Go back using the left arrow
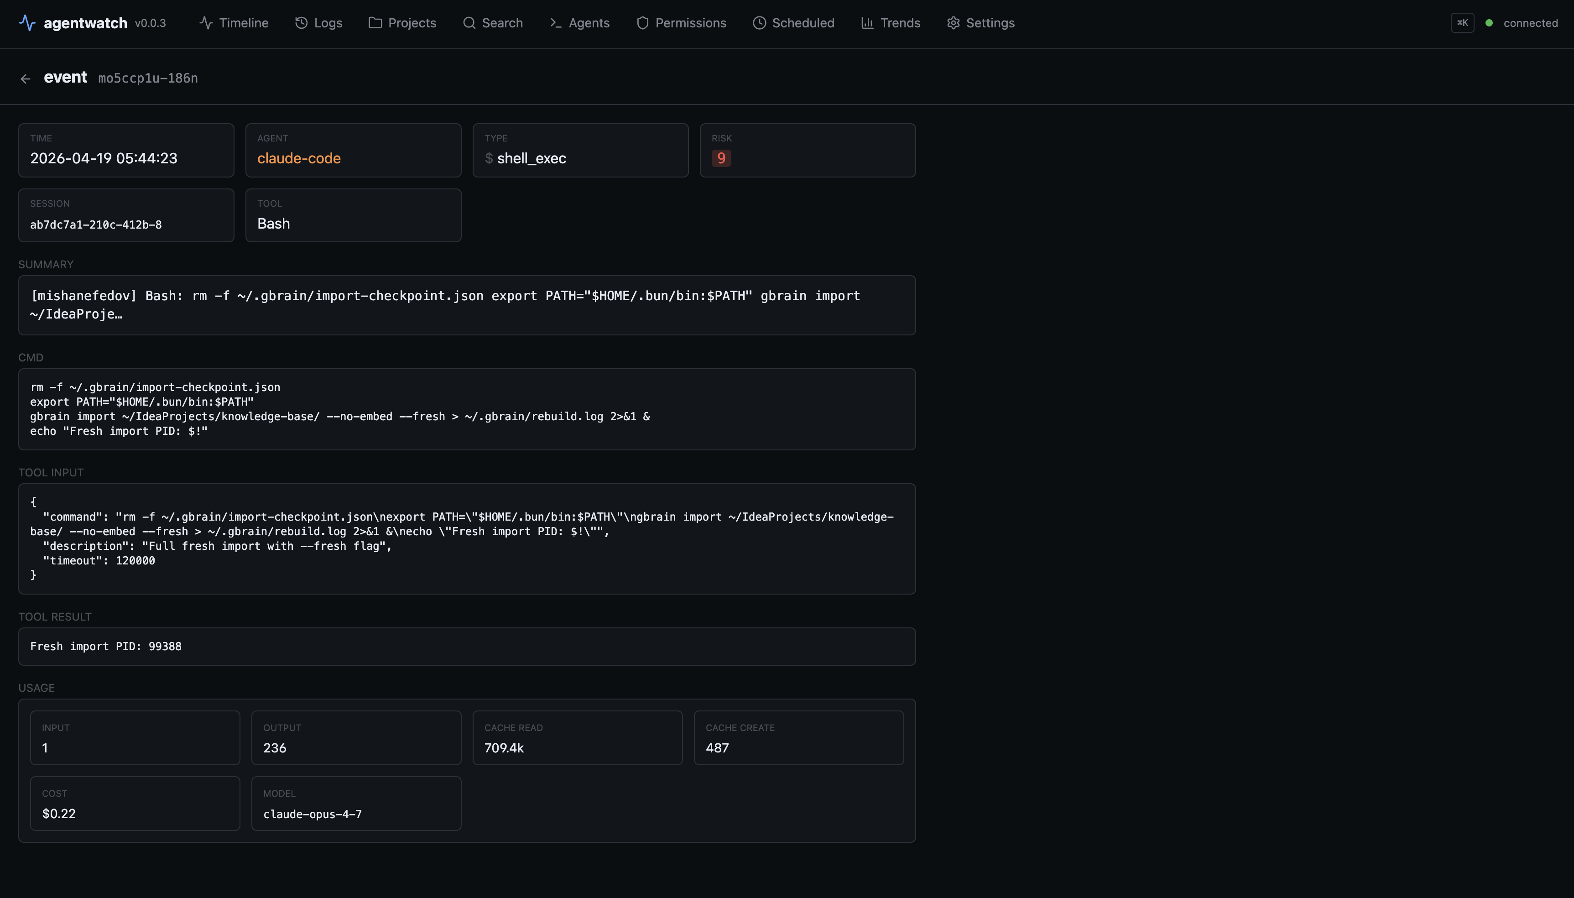1574x898 pixels. (x=25, y=78)
